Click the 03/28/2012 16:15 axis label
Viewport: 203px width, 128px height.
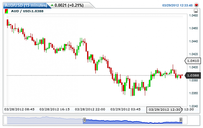point(55,110)
